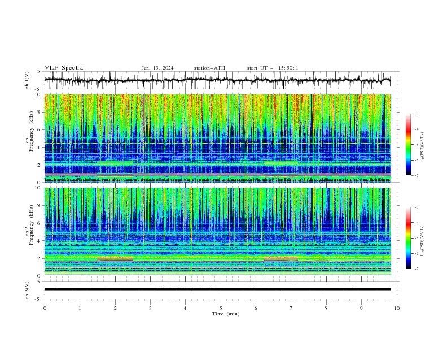Screen dimensions: 447x346
Task: Click the "2" tick on the time axis
Action: point(115,308)
